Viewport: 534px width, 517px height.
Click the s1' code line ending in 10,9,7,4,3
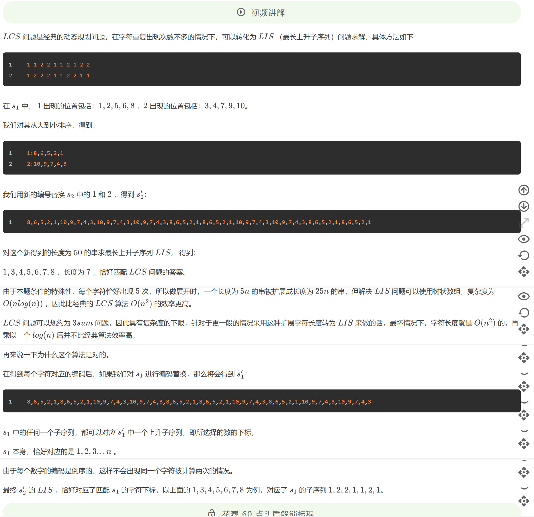pos(199,402)
